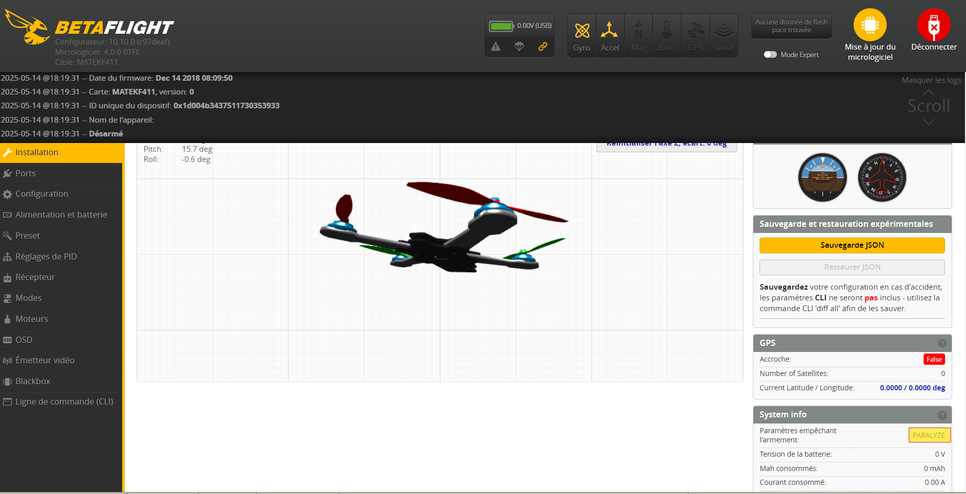966x494 pixels.
Task: Click the Sauvegarde JSON button
Action: click(x=852, y=245)
